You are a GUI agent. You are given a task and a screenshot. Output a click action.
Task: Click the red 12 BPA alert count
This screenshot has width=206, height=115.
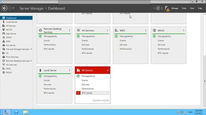pos(78,93)
